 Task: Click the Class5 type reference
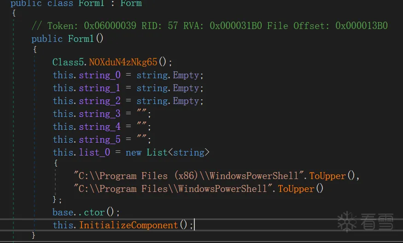(68, 62)
